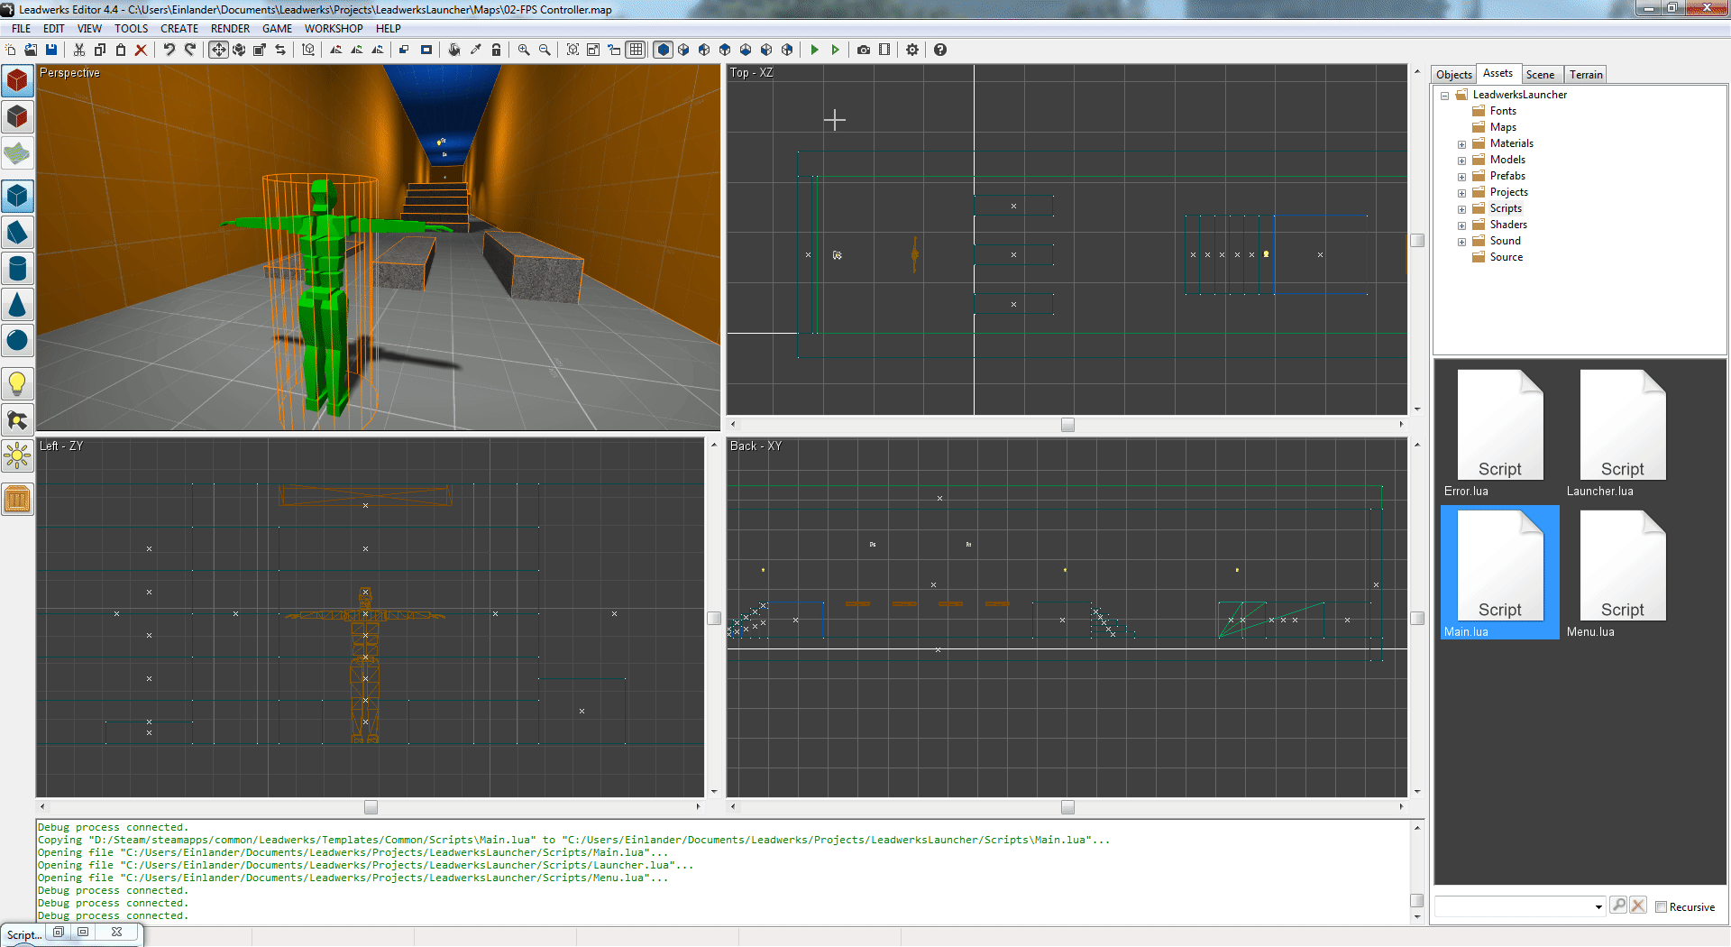Collapse the LeadwerksLauncher root folder
The width and height of the screenshot is (1731, 947).
1444,96
